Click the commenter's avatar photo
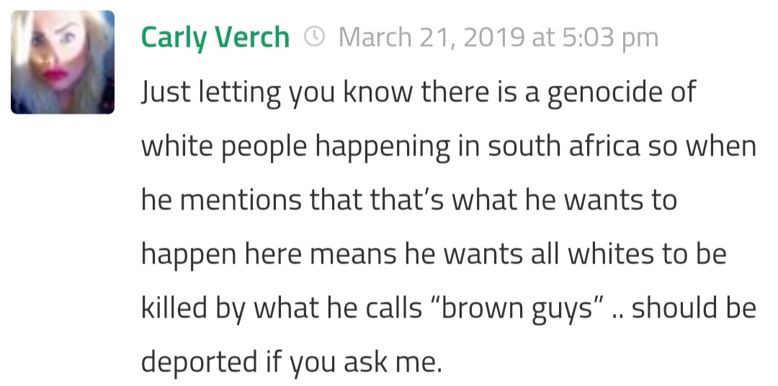Image resolution: width=778 pixels, height=386 pixels. (63, 63)
